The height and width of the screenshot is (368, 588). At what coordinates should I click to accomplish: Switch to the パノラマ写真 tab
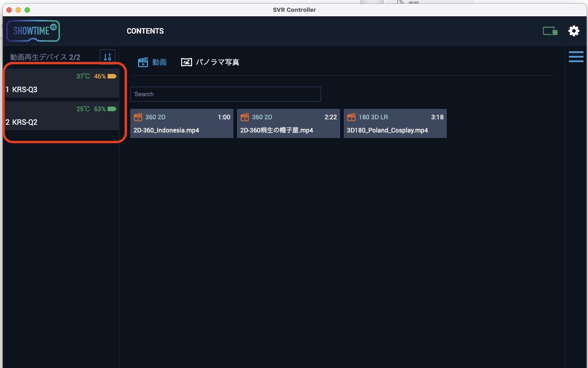pyautogui.click(x=217, y=62)
